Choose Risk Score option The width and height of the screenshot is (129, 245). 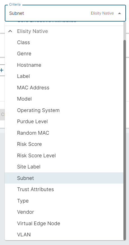tap(64, 144)
